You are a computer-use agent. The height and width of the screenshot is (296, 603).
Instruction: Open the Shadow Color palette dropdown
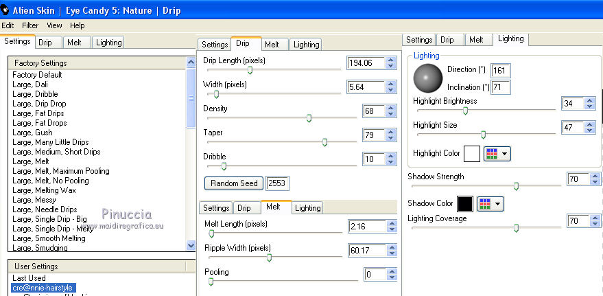[x=490, y=204]
